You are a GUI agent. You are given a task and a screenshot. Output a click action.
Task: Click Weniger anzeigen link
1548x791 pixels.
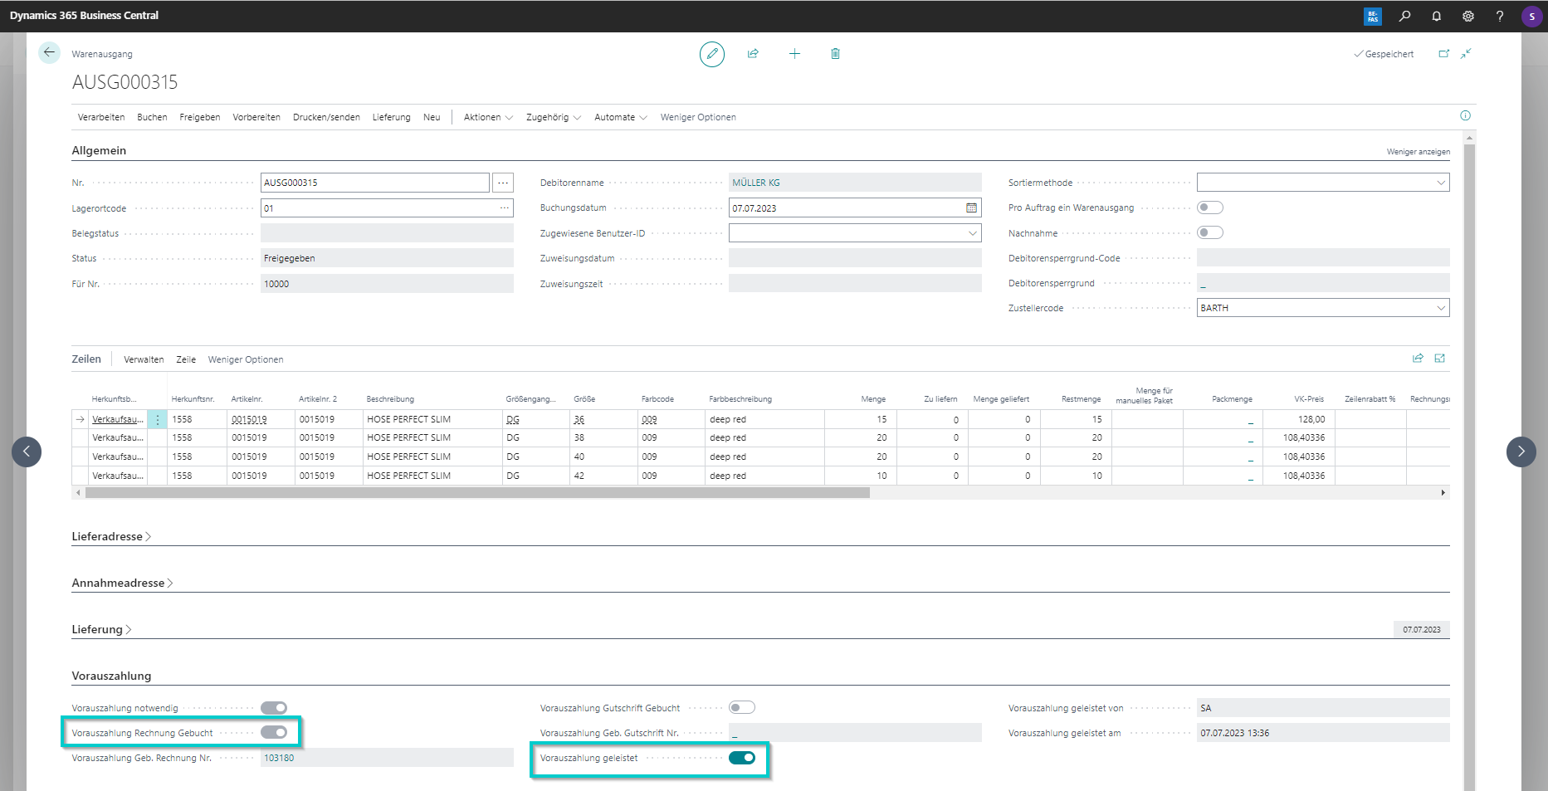click(1418, 152)
